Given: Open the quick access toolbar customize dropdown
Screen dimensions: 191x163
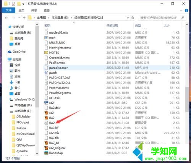Looking at the screenshot, I should click(23, 4).
